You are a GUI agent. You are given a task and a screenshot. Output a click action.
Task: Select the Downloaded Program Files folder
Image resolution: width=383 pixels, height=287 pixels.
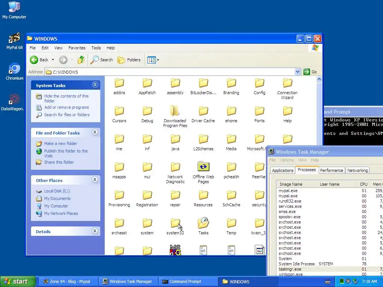(x=175, y=117)
